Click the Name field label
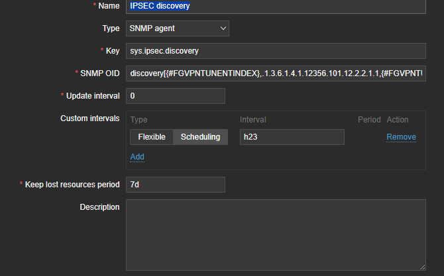The width and height of the screenshot is (444, 276). click(108, 6)
